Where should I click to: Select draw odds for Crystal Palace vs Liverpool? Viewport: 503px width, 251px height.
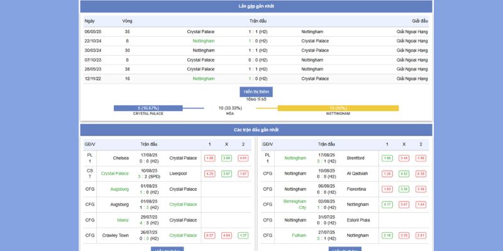[x=227, y=173]
